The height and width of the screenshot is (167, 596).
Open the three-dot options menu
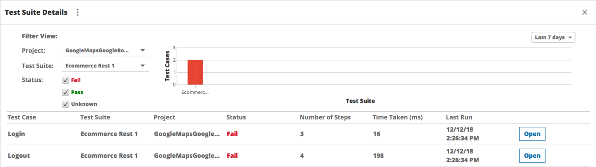[x=78, y=12]
